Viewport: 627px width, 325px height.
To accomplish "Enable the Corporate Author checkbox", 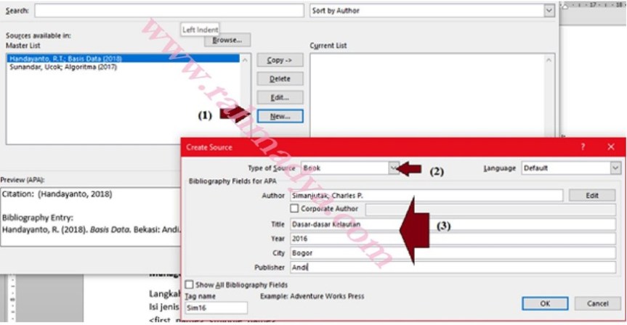I will 294,209.
